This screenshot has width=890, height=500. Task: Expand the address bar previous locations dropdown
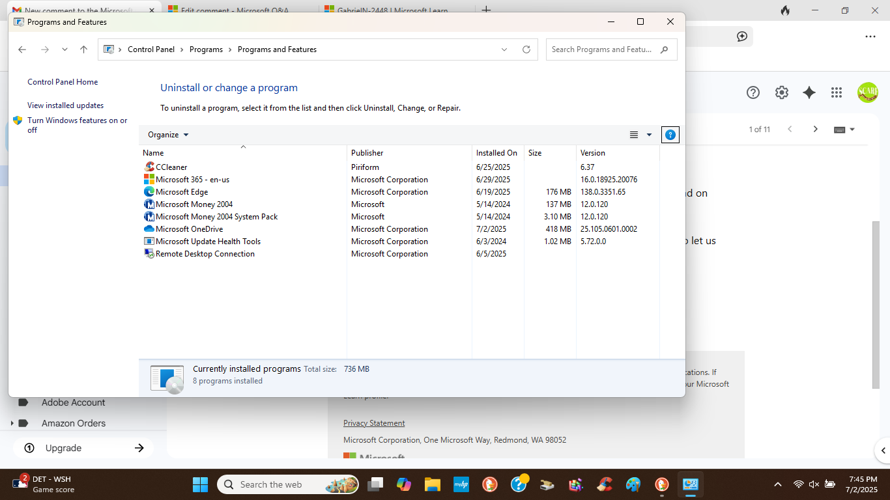[x=504, y=49]
